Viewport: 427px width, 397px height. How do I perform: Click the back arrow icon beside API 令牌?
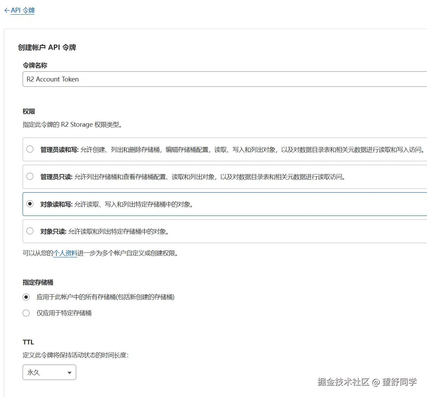coord(7,10)
